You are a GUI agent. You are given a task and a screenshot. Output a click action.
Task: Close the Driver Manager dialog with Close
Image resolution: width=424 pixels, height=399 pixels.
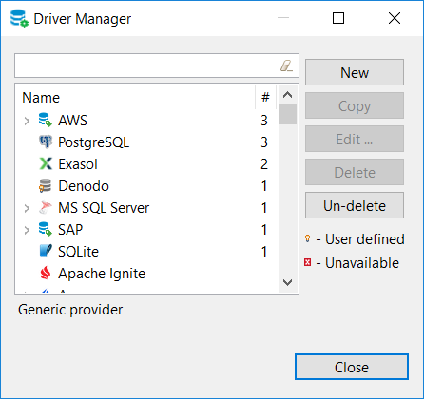tap(352, 367)
